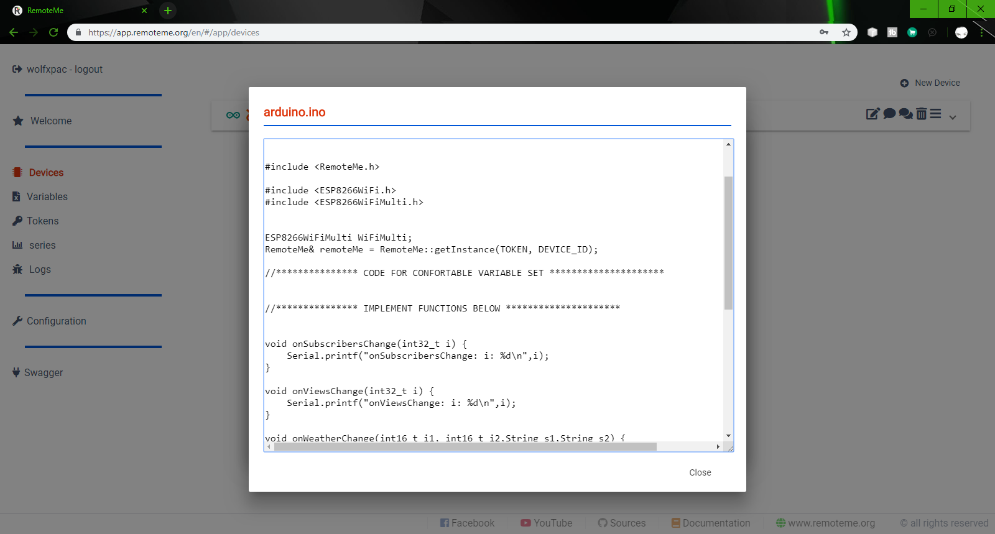Open a new browser tab with plus
995x534 pixels.
click(x=168, y=11)
